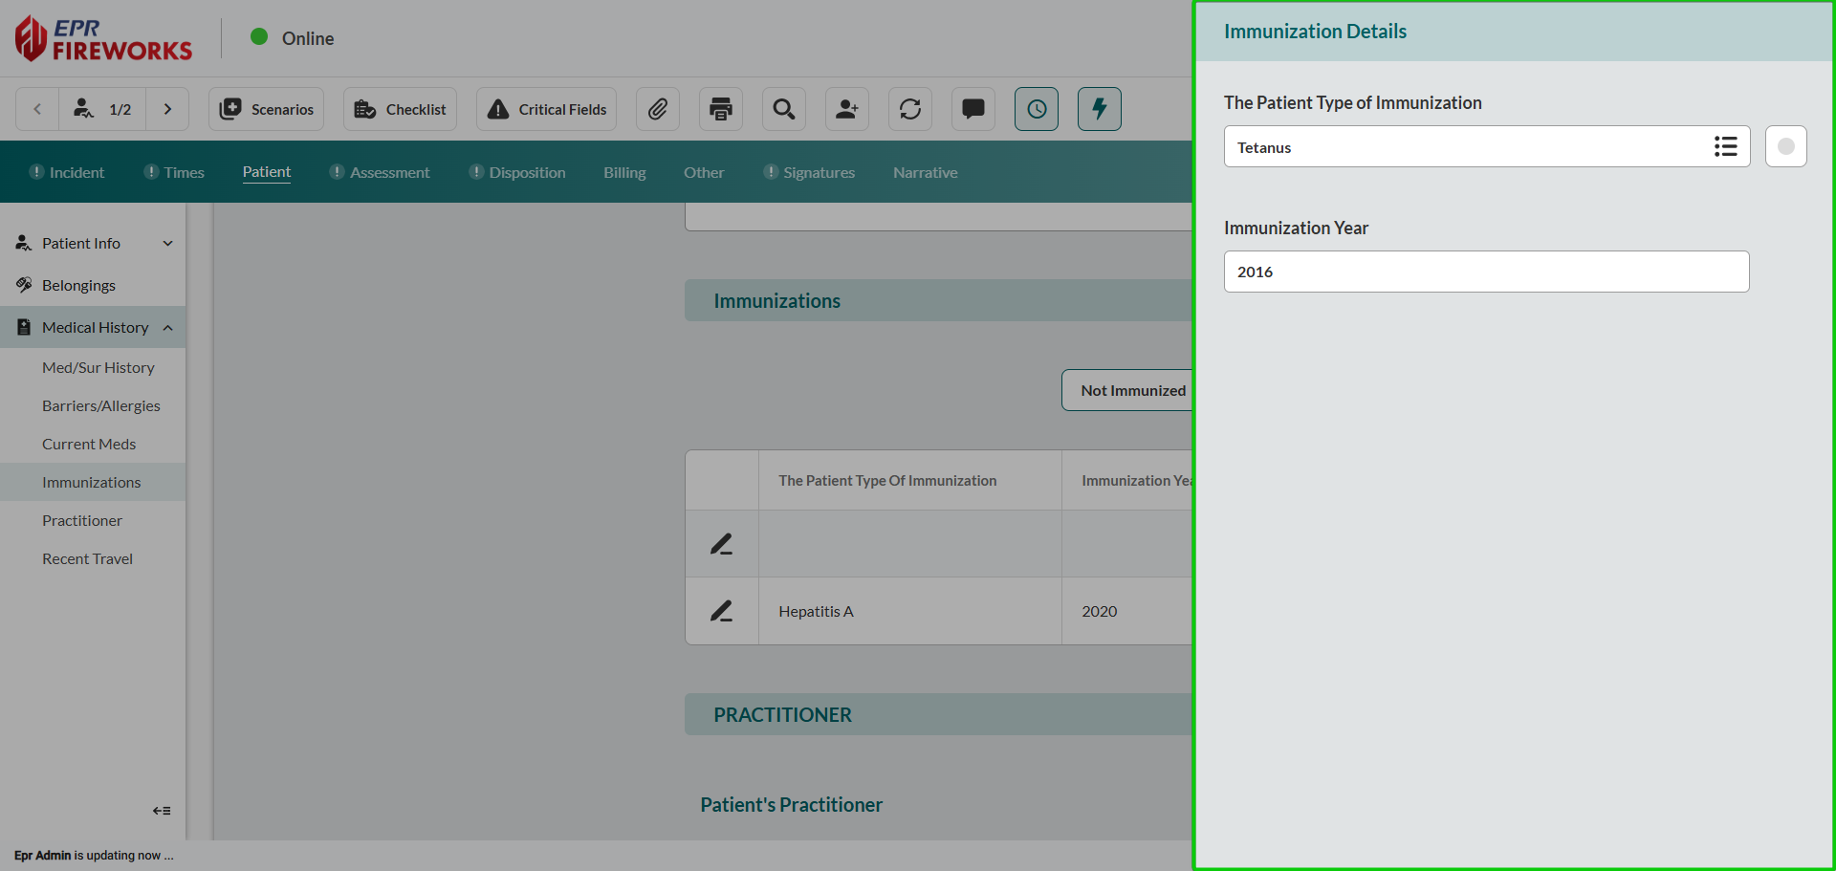Switch to the Assessment tab
Screen dimensions: 1836x871
[x=389, y=172]
